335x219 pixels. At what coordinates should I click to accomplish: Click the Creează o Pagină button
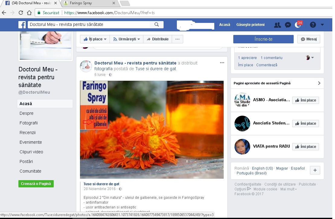coord(36,183)
